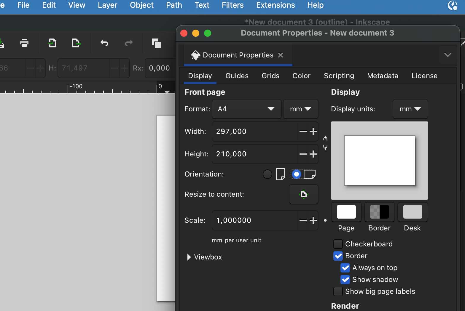Decrease the page Height value
Screen dimensions: 465x311
coord(303,154)
